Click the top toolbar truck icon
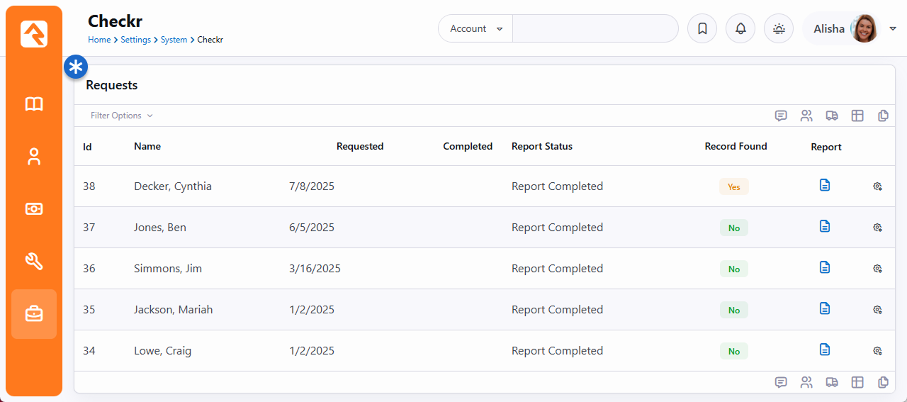 (x=832, y=116)
